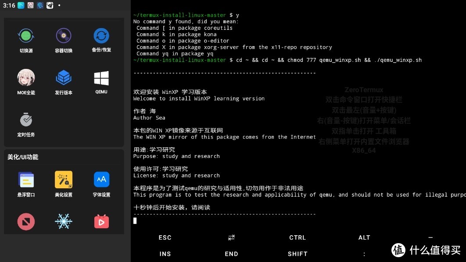The image size is (466, 262).
Task: Launch the MOE全能 avatar icon
Action: click(x=26, y=78)
